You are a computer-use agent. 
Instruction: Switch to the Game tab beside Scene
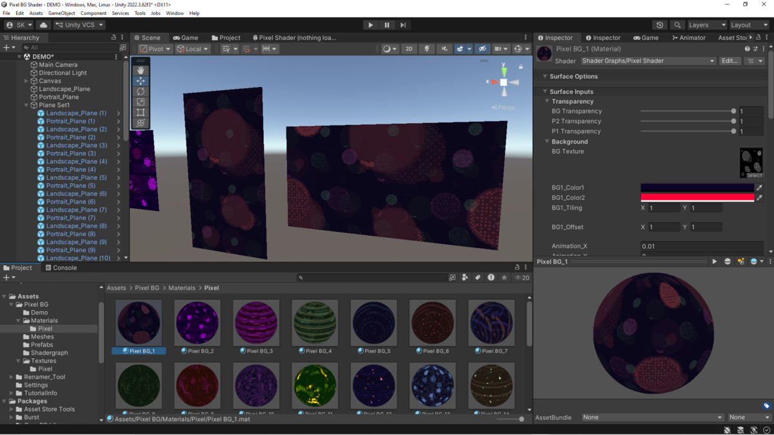(x=186, y=37)
